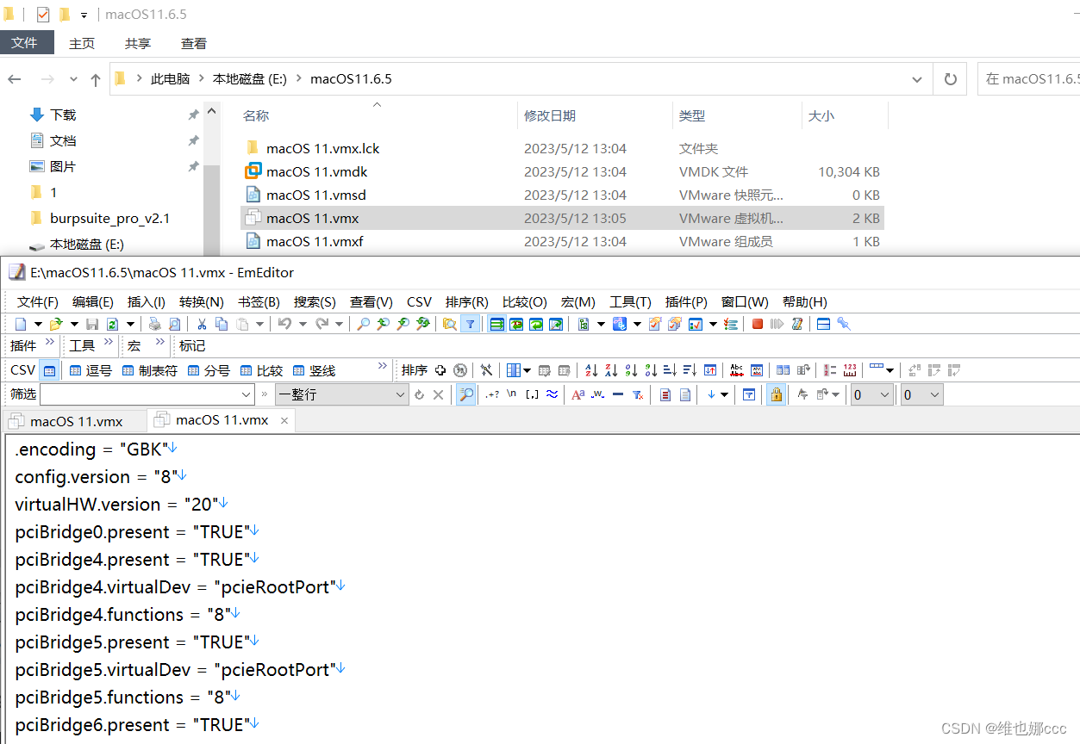Click the 逗号 CSV mode button

coord(91,370)
